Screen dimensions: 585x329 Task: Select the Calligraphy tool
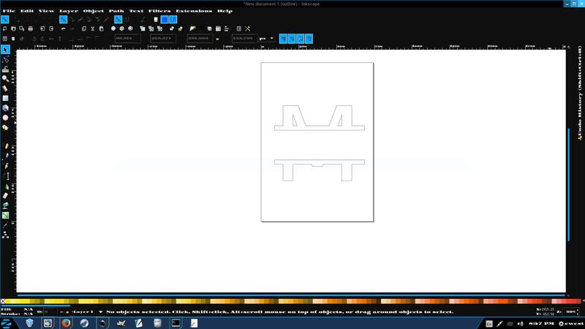tap(6, 166)
